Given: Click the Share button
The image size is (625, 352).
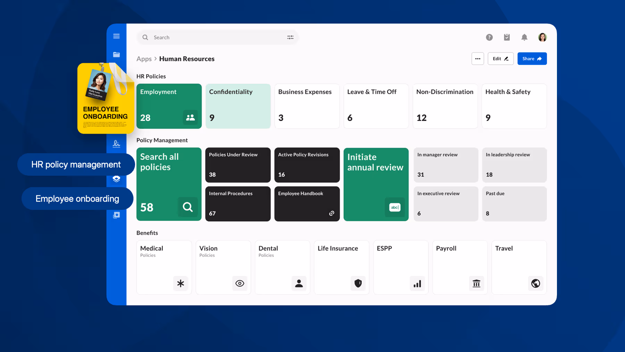Looking at the screenshot, I should coord(532,59).
